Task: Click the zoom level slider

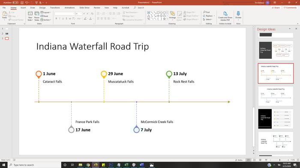Action: tap(279, 160)
